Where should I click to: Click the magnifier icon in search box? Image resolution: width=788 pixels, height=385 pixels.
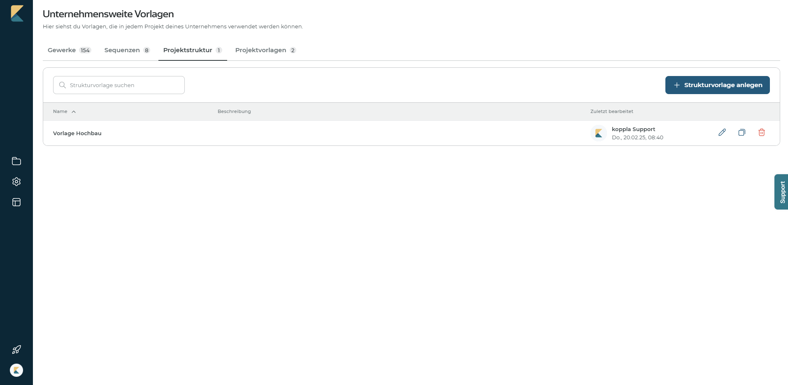(63, 85)
